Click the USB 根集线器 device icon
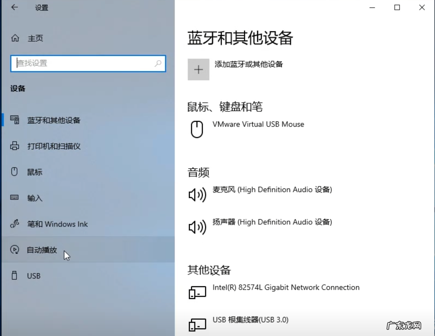The image size is (435, 336). (x=197, y=324)
